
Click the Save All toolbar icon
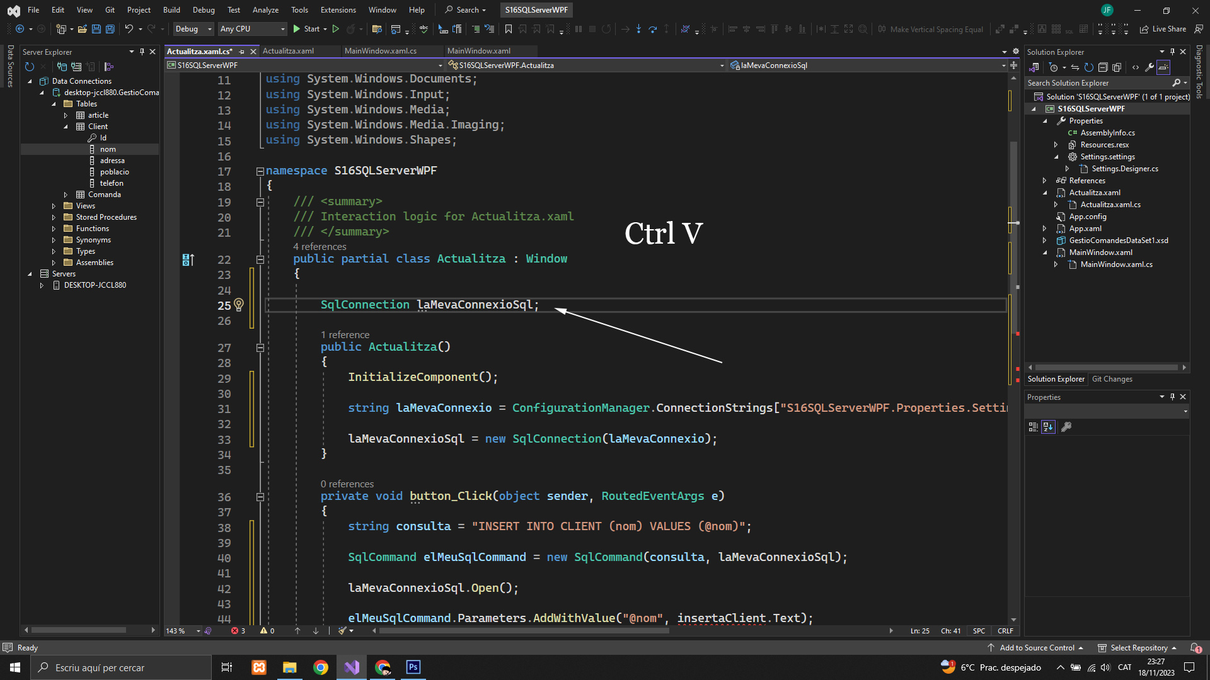(x=110, y=29)
